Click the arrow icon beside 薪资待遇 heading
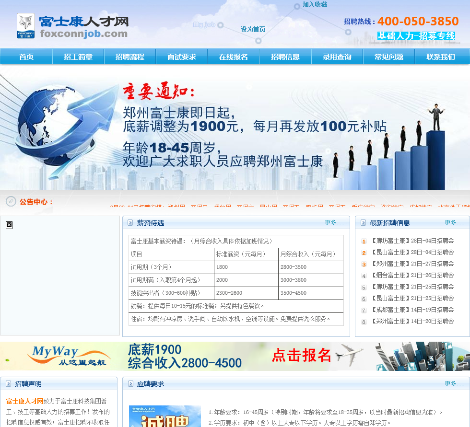The width and height of the screenshot is (470, 427). tap(130, 222)
